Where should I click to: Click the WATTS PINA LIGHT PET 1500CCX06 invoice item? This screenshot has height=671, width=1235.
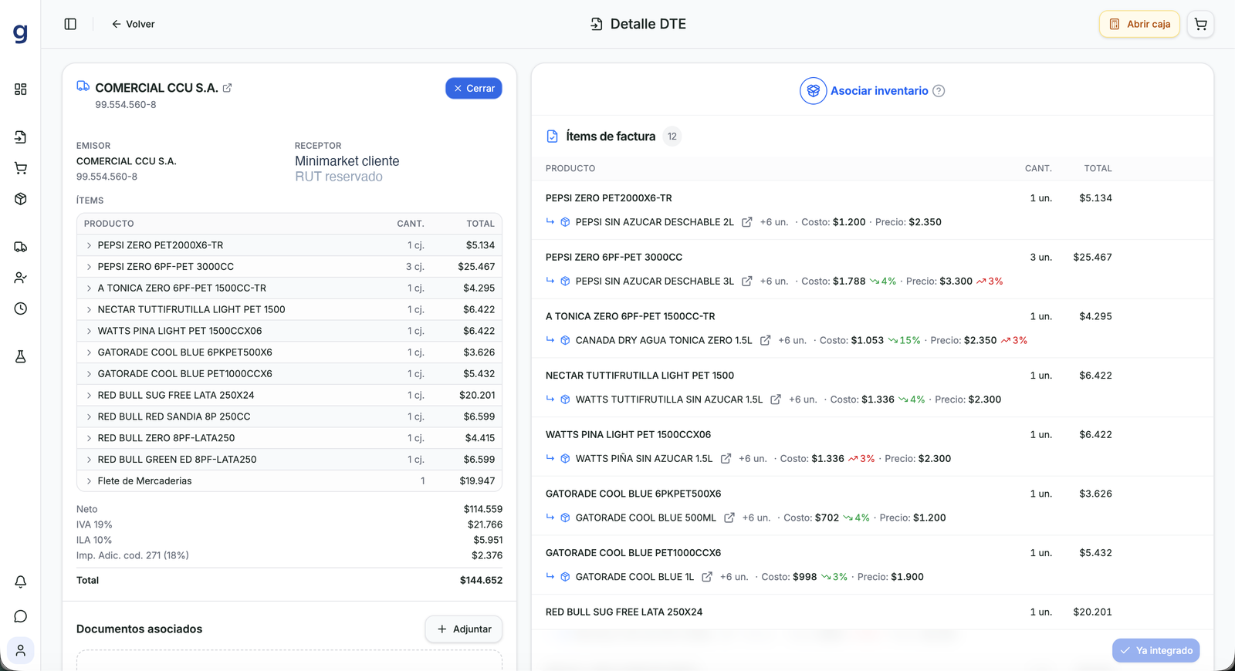[628, 435]
